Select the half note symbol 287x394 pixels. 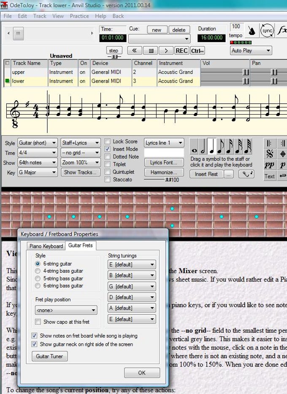(x=203, y=146)
